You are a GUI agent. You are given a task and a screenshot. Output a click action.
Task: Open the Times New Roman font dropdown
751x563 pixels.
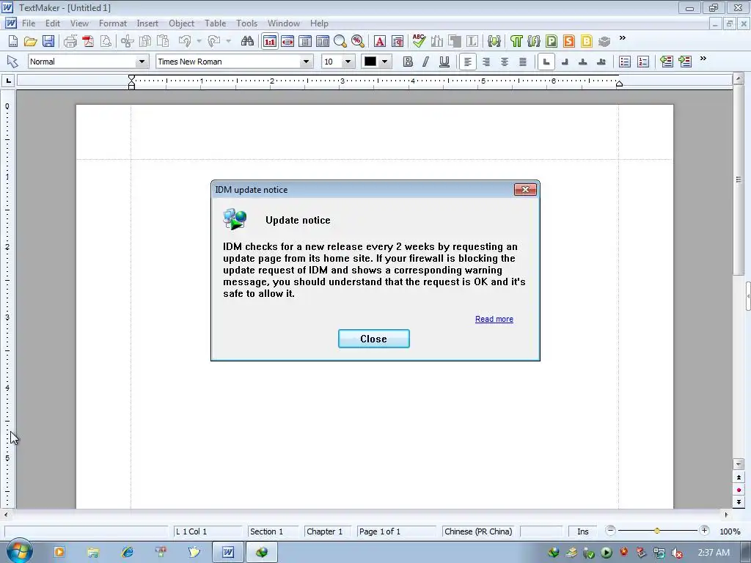pos(306,62)
